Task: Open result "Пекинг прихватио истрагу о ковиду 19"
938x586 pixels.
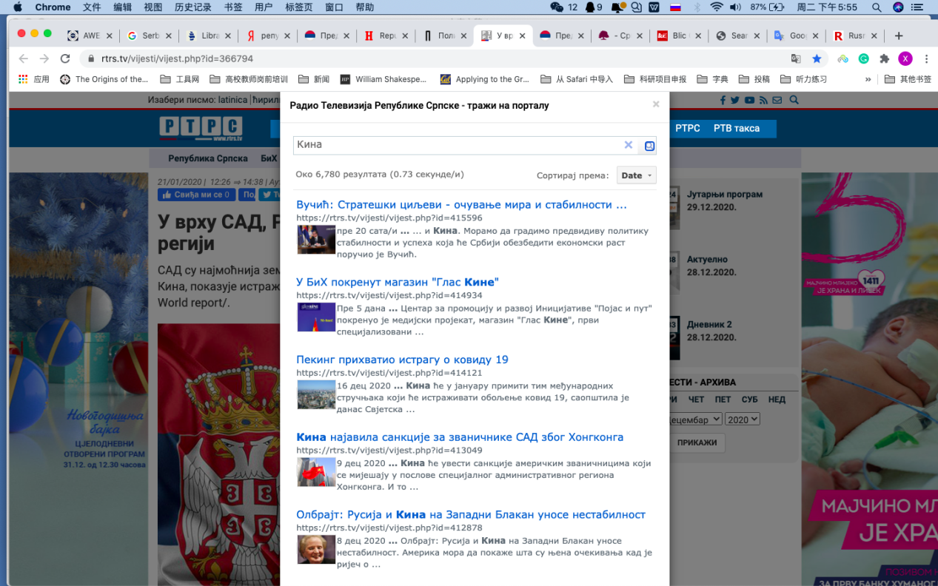Action: (x=402, y=360)
